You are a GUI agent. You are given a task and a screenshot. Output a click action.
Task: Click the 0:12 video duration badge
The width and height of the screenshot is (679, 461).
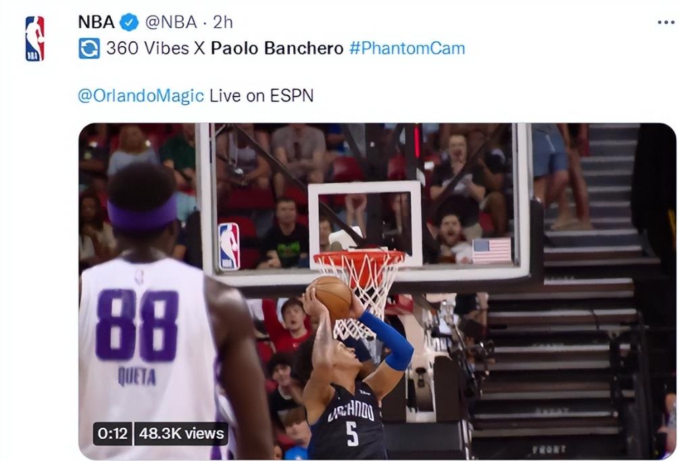(113, 433)
